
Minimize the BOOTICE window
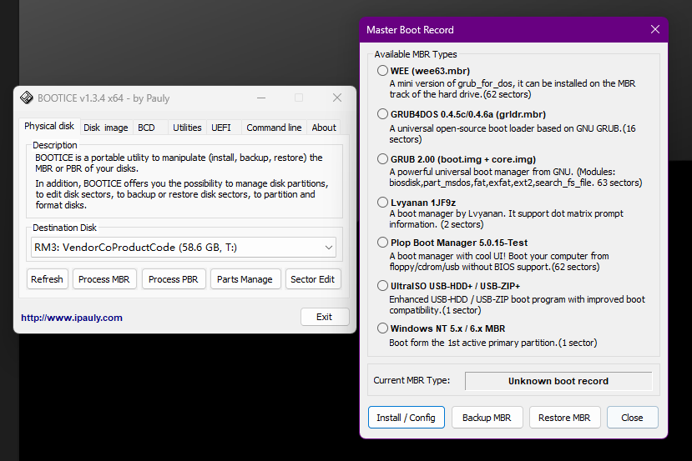(x=261, y=98)
